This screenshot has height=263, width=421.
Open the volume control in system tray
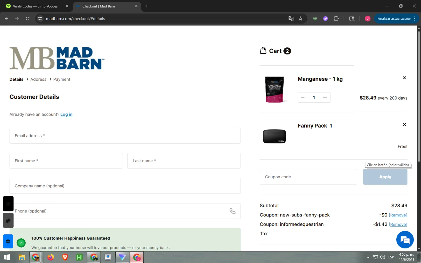coord(383,257)
